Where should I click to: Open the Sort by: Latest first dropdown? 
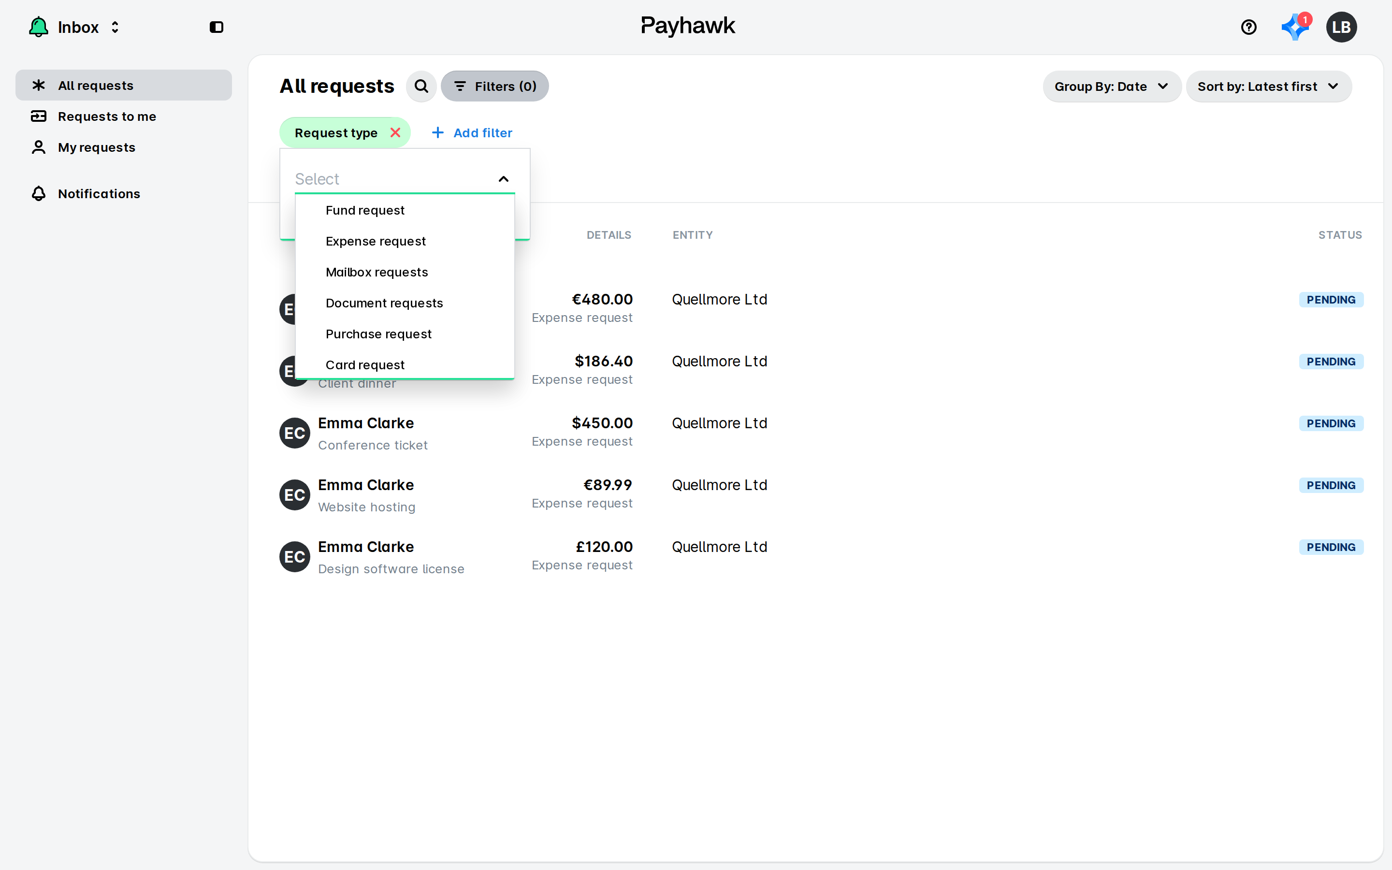[x=1268, y=87]
